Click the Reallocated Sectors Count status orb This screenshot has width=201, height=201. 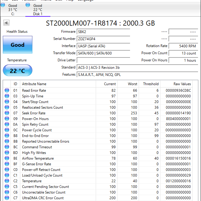tap(7, 107)
